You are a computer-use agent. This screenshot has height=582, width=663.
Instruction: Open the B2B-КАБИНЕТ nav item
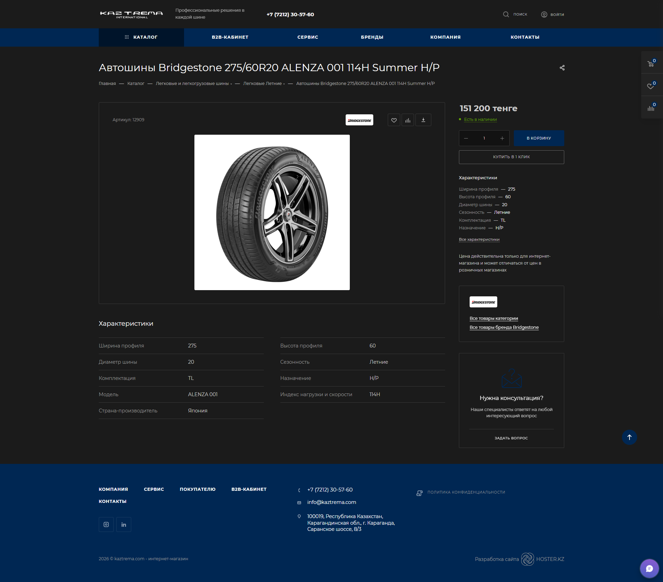click(x=230, y=37)
